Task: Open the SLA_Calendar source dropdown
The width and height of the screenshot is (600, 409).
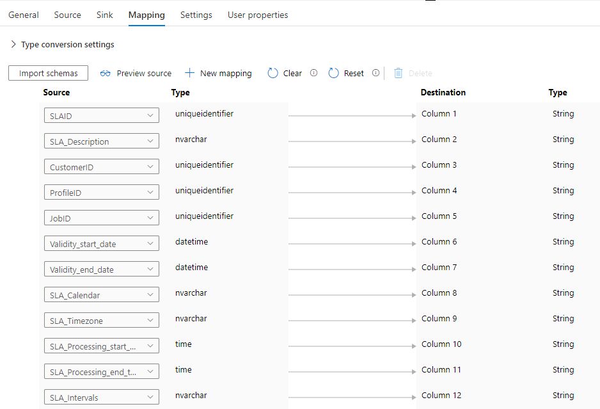Action: coord(102,294)
